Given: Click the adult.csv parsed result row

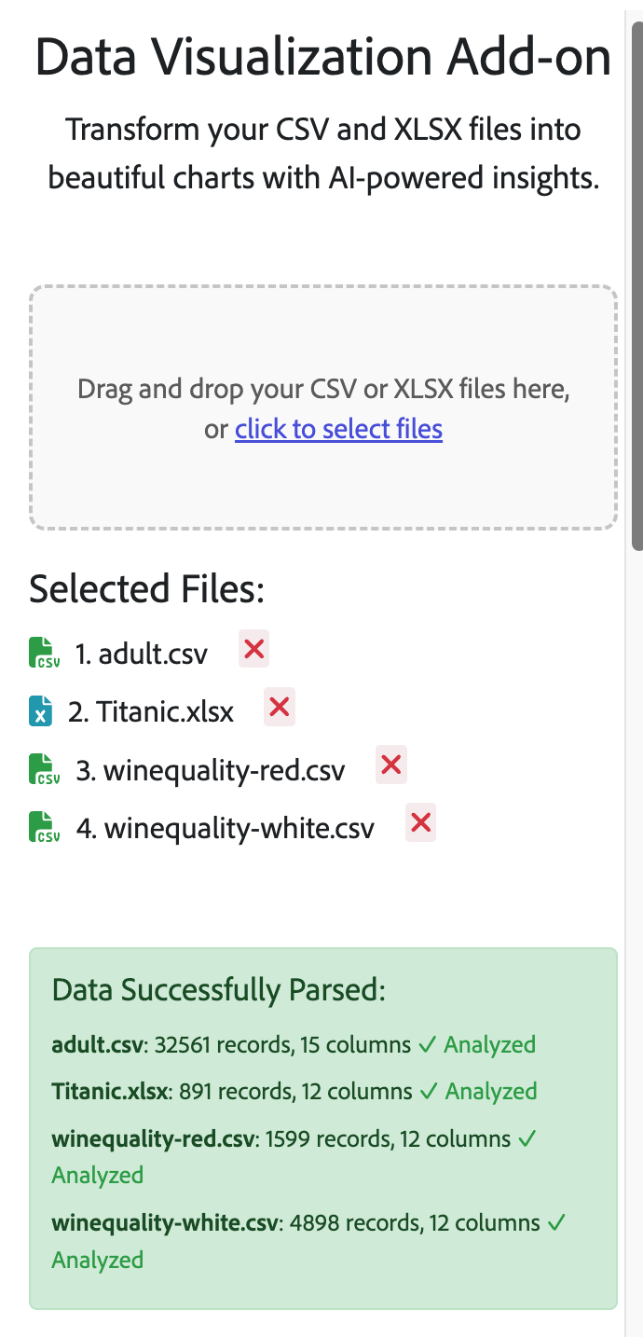Looking at the screenshot, I should coord(294,1045).
